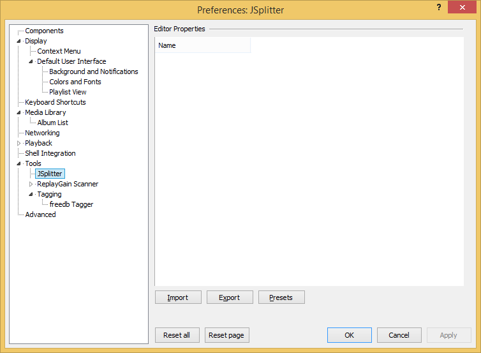This screenshot has height=353, width=481.
Task: Select freedb Tagger in the tree
Action: click(71, 204)
